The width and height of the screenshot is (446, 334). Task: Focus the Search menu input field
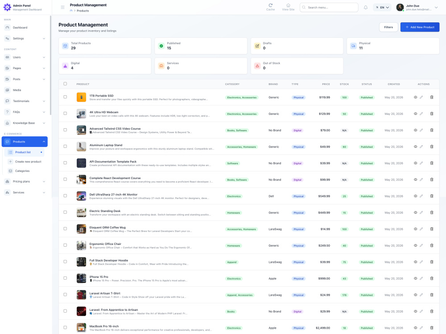coord(329,8)
